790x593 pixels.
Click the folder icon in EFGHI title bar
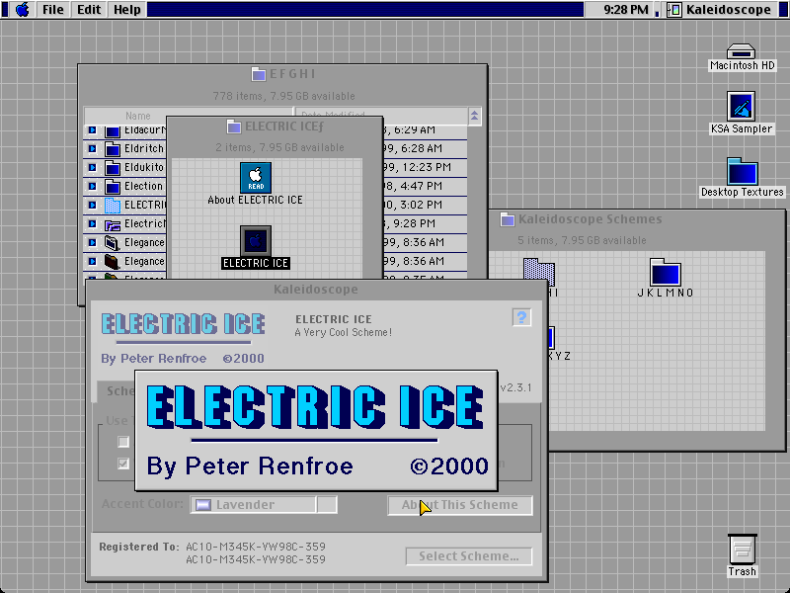pyautogui.click(x=259, y=74)
